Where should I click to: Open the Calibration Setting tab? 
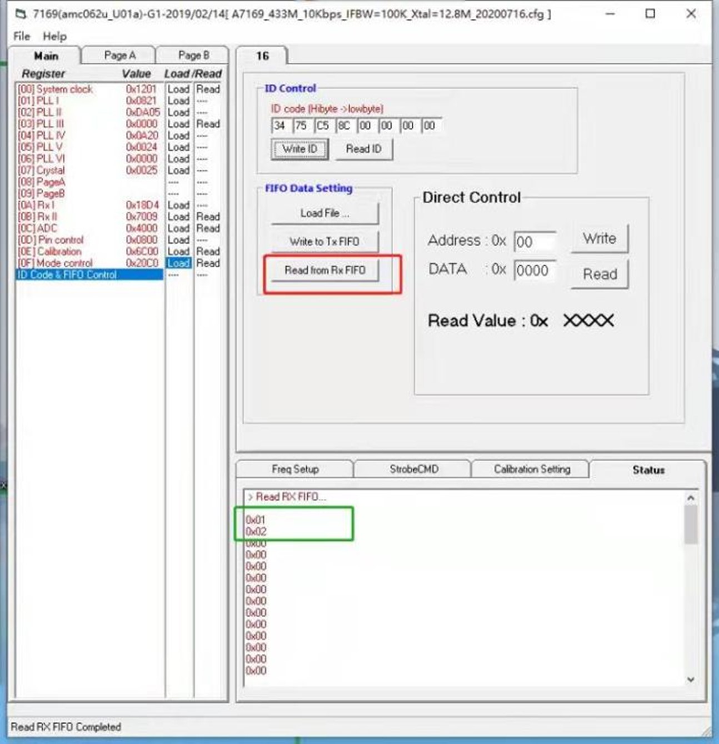pyautogui.click(x=532, y=470)
